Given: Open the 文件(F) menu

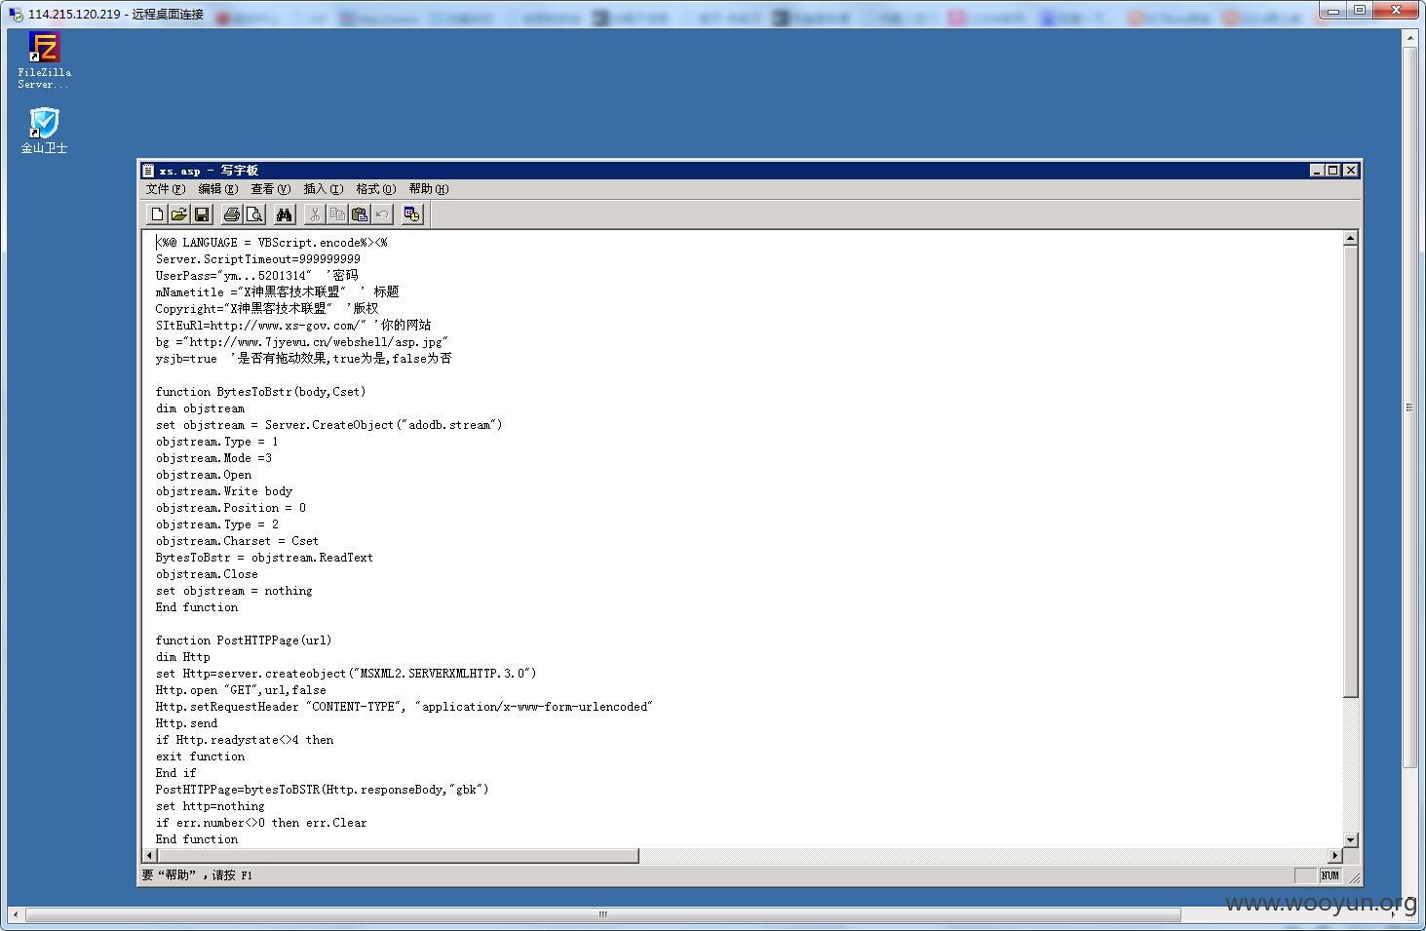Looking at the screenshot, I should [x=165, y=189].
